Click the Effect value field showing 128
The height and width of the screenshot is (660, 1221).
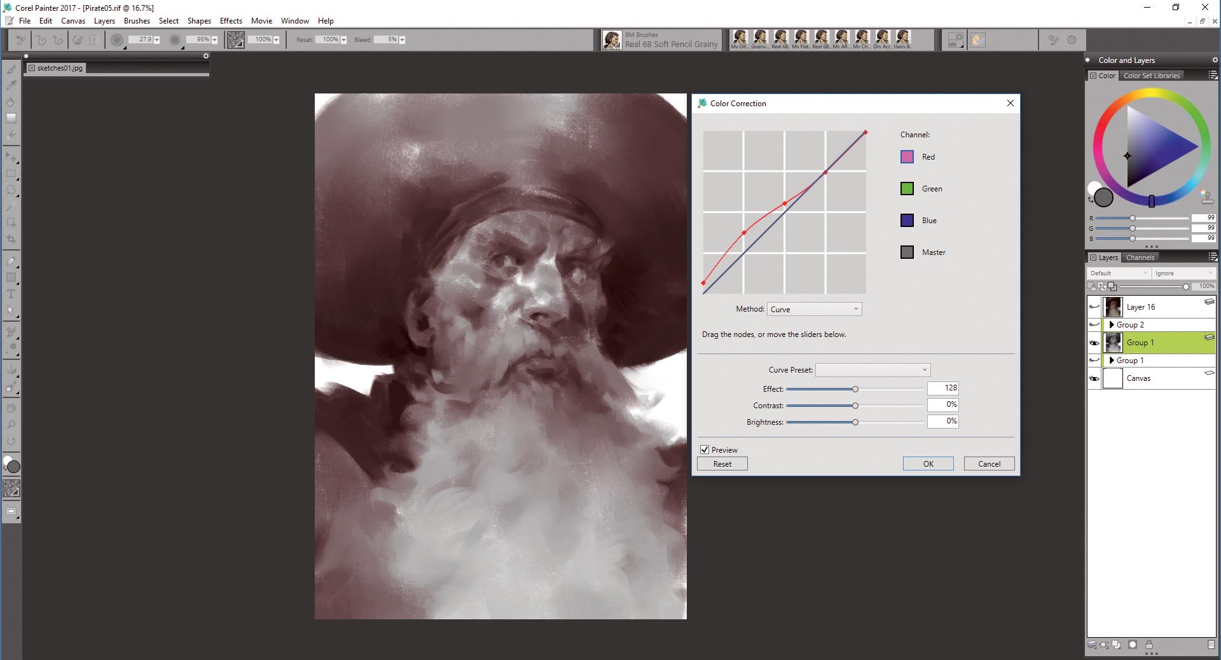click(942, 388)
